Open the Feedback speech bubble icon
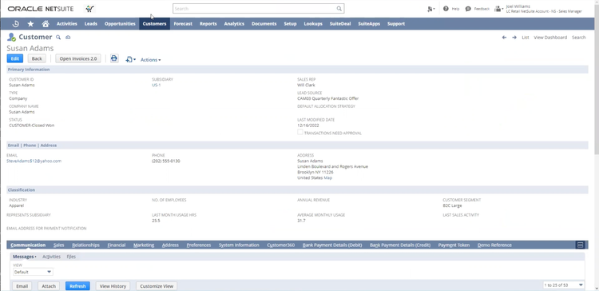 point(468,9)
